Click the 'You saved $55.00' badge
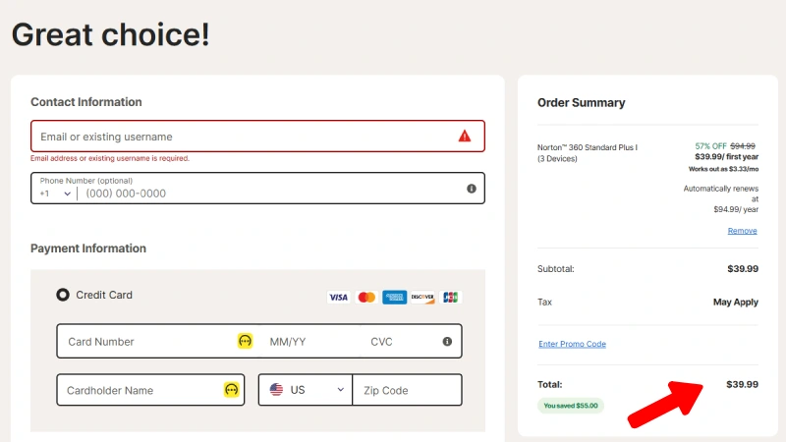 click(571, 406)
